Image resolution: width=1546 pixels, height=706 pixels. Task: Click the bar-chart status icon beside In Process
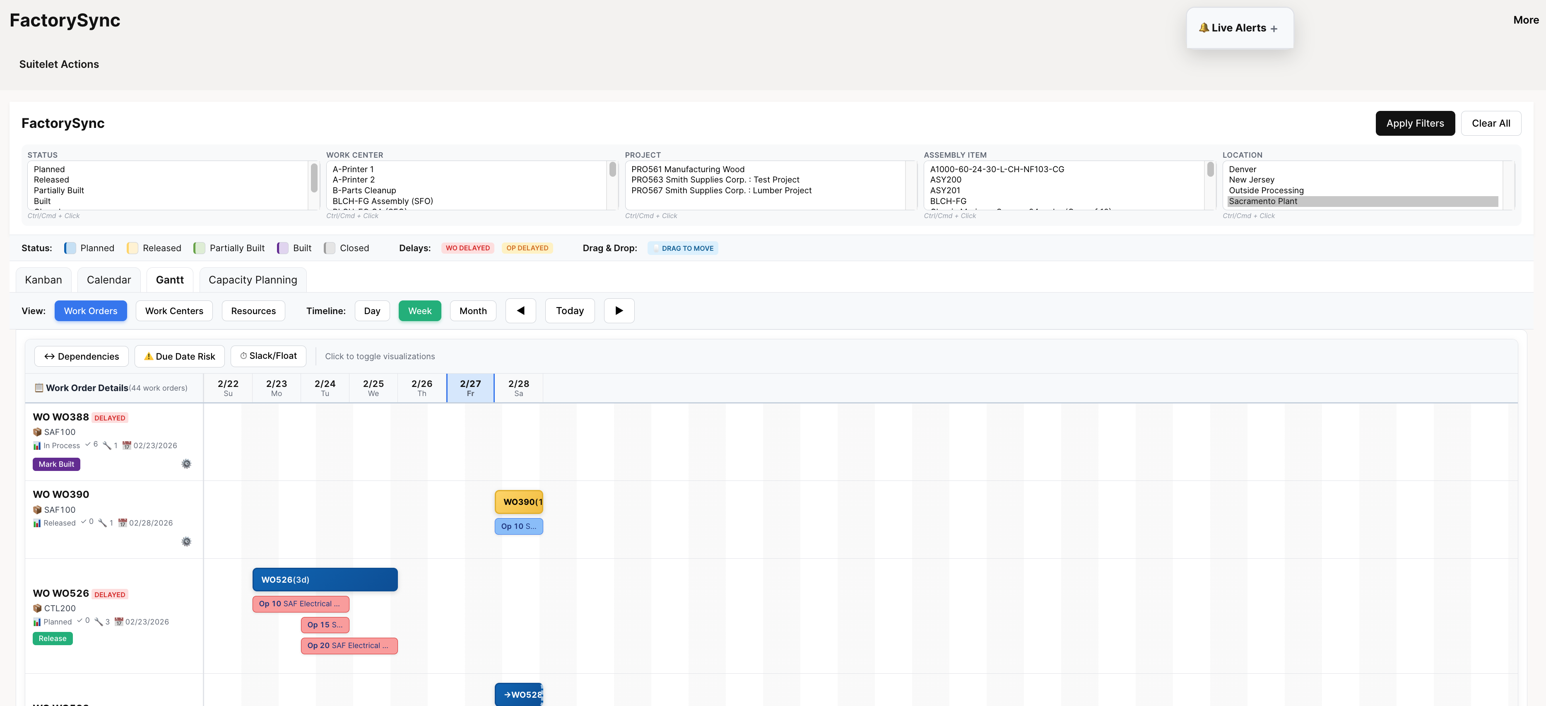pos(37,445)
